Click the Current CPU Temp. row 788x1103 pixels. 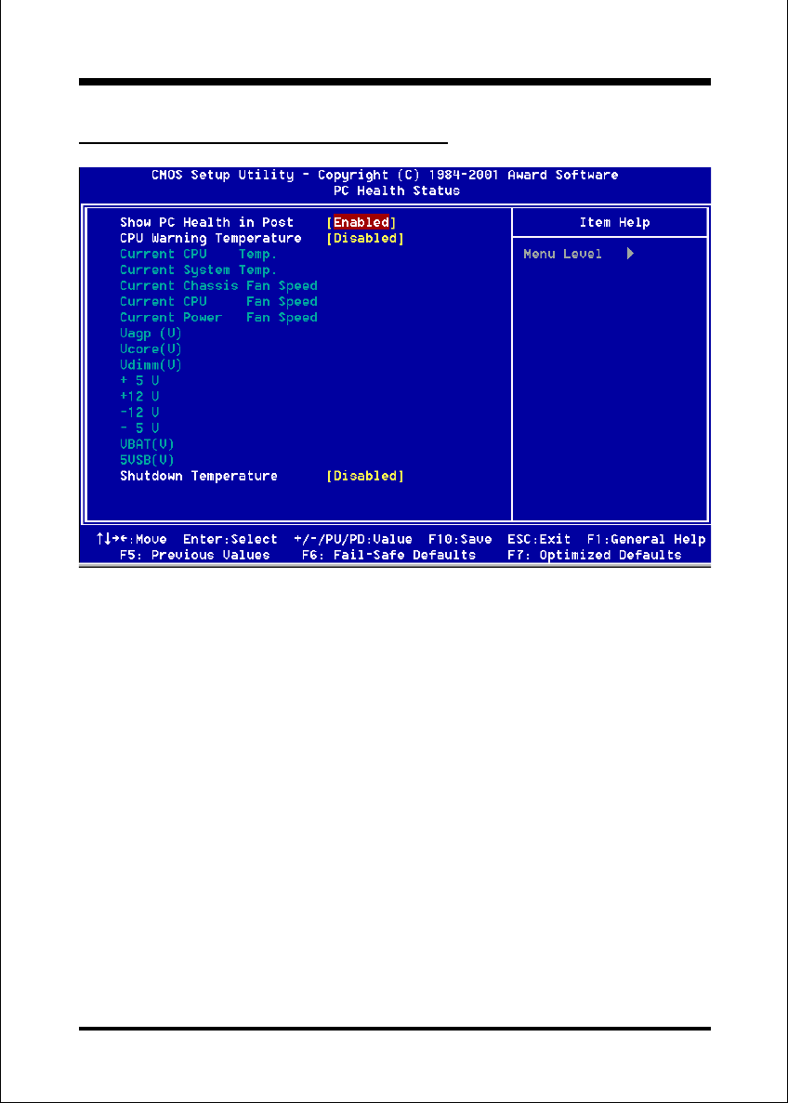click(x=199, y=254)
